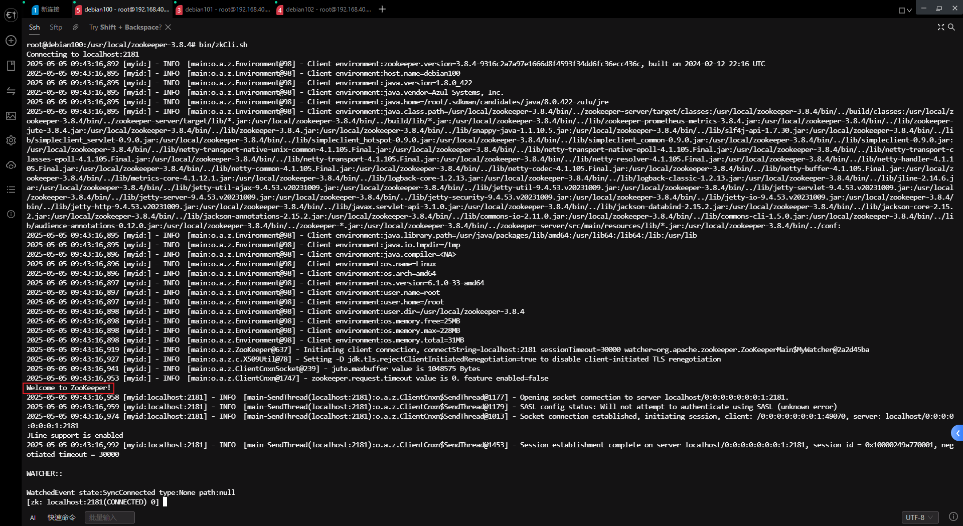Click the paperclip attachment icon beside Sftp
Viewport: 963px width, 526px height.
coord(76,27)
